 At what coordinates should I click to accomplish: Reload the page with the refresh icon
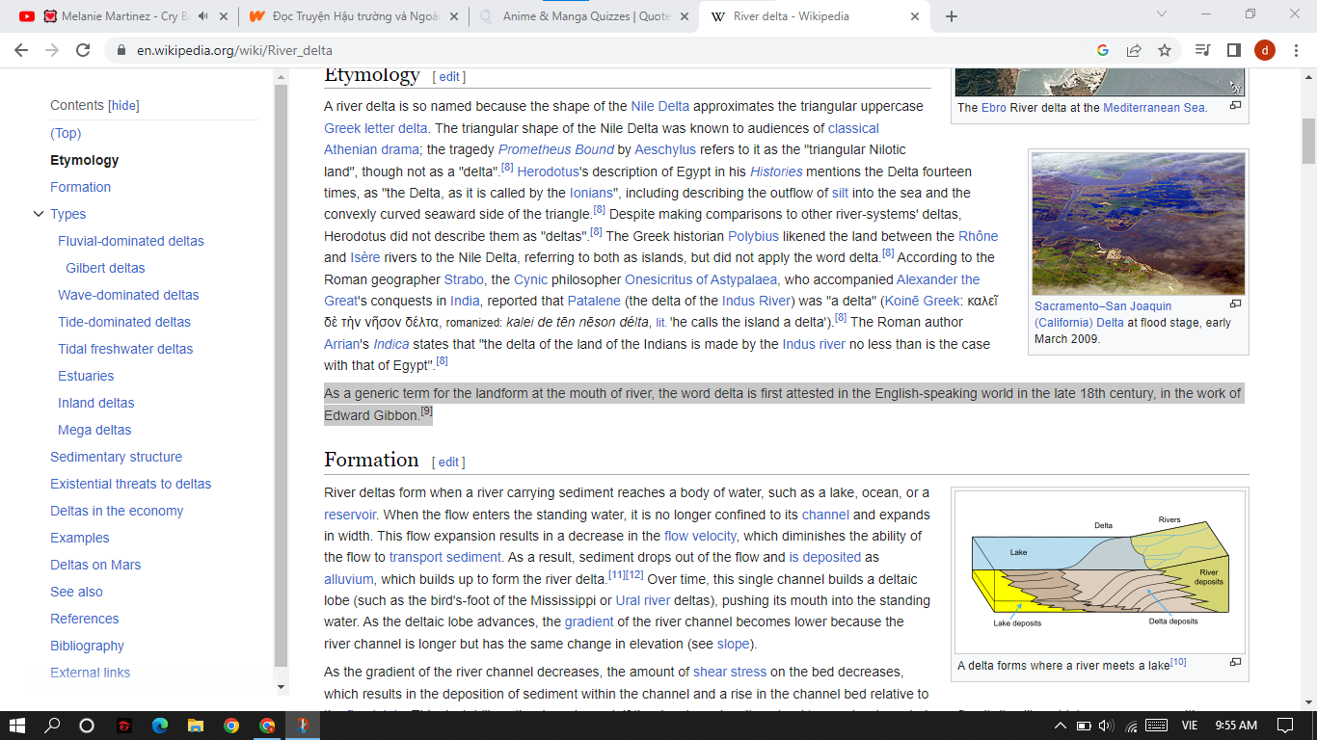pos(84,50)
